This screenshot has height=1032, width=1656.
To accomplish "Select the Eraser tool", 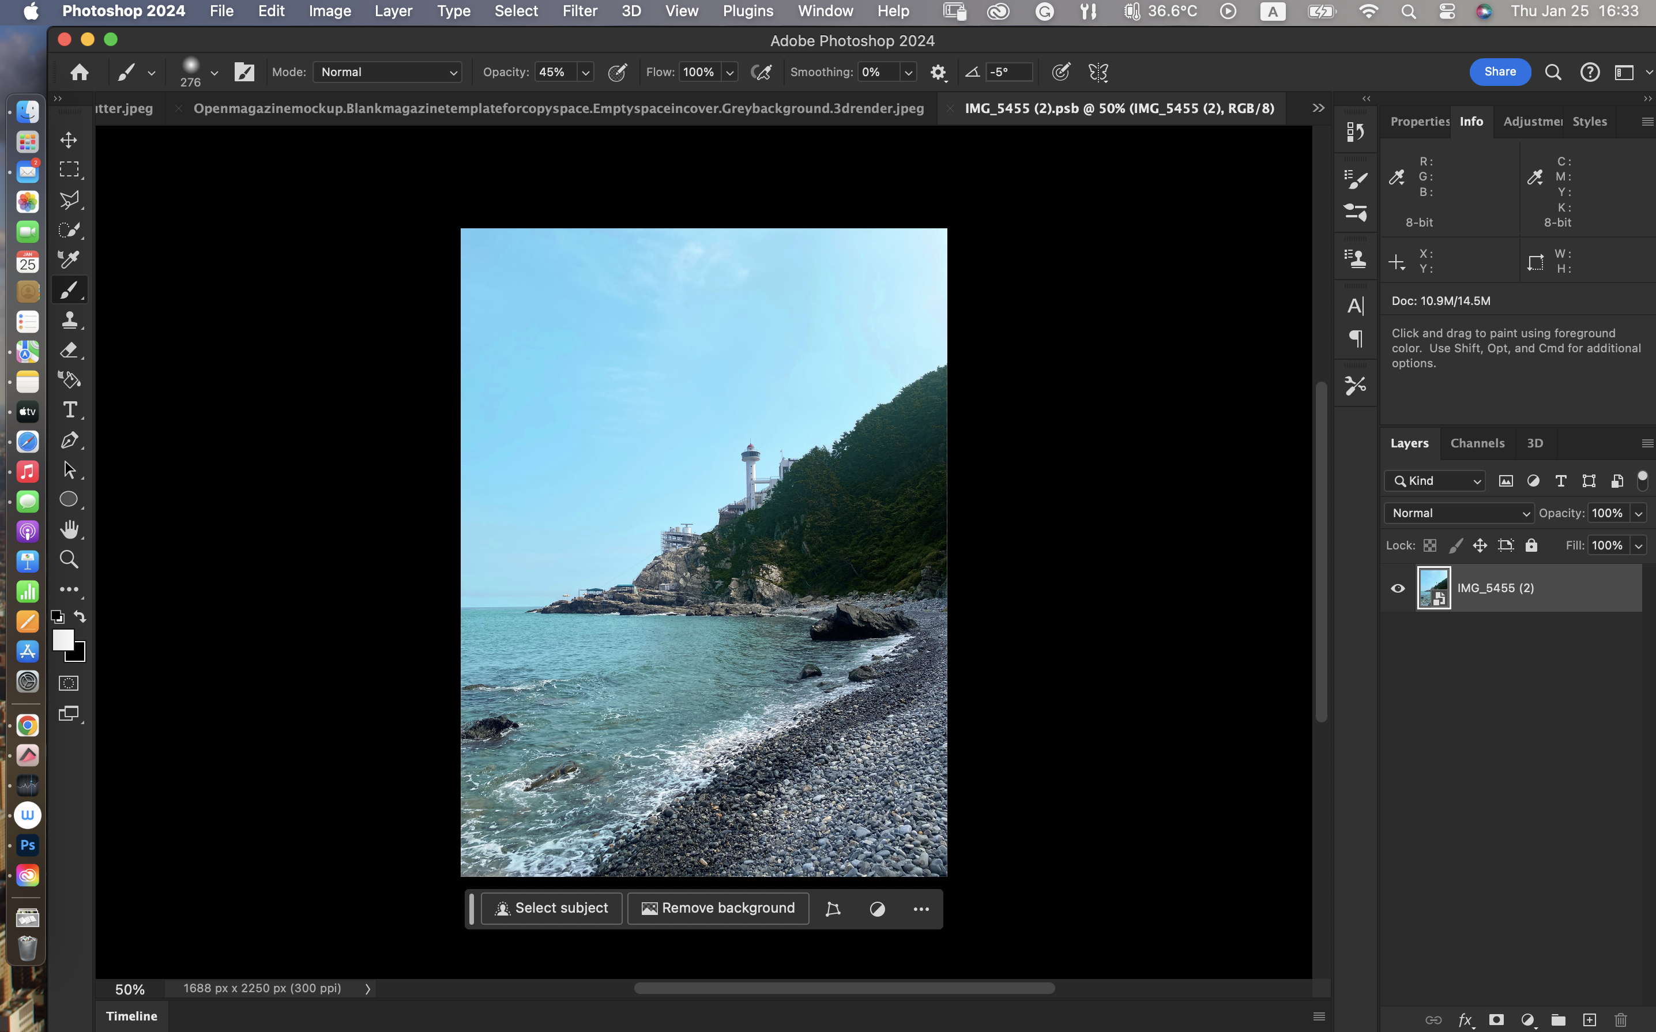I will pos(69,350).
